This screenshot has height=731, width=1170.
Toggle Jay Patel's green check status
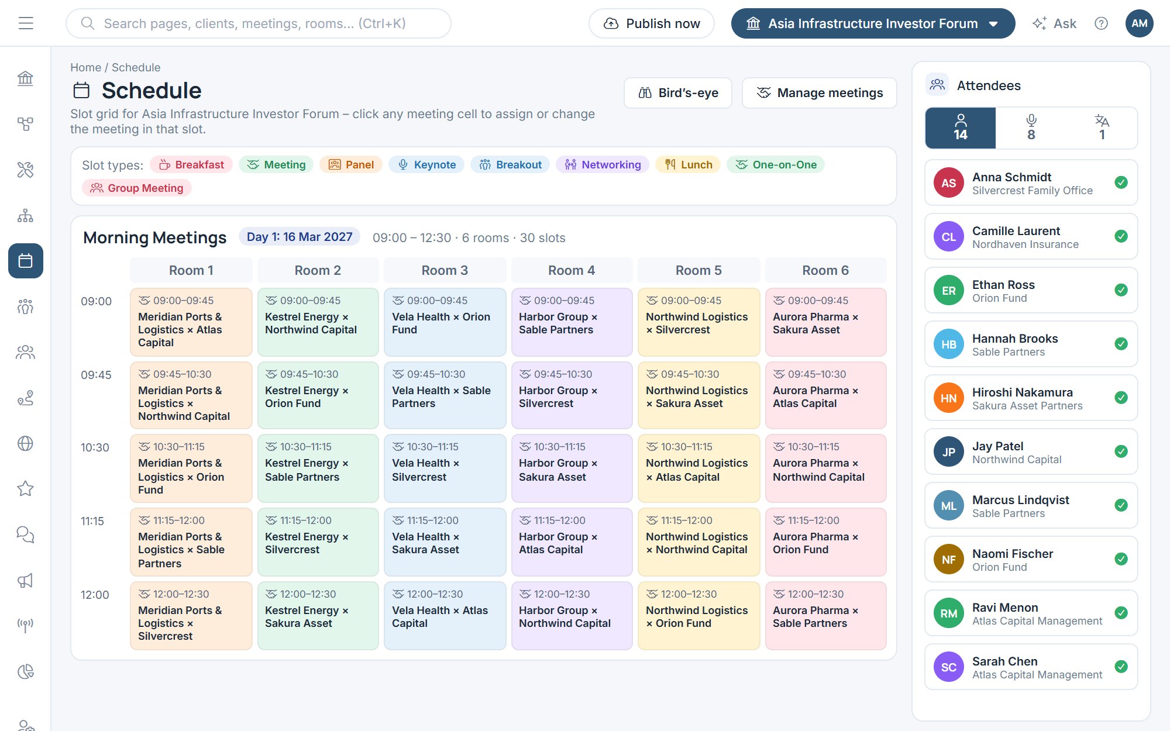(1121, 451)
